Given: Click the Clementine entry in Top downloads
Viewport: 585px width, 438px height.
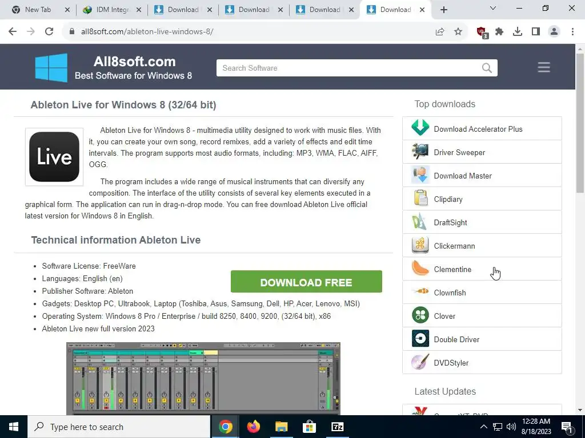Looking at the screenshot, I should coord(482,269).
